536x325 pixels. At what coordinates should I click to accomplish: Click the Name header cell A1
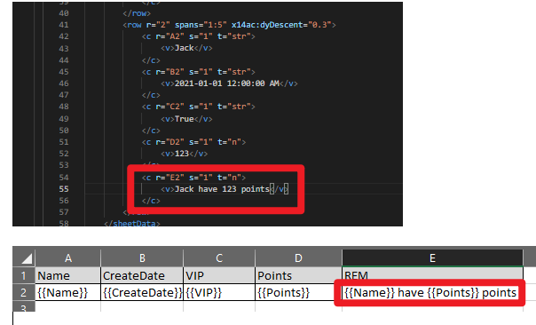pyautogui.click(x=68, y=276)
